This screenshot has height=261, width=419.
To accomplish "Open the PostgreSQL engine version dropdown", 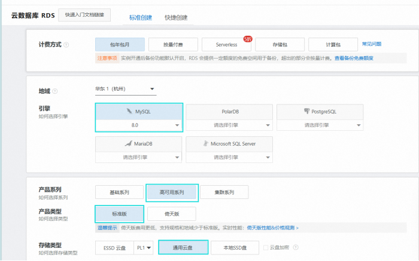I will [x=320, y=125].
